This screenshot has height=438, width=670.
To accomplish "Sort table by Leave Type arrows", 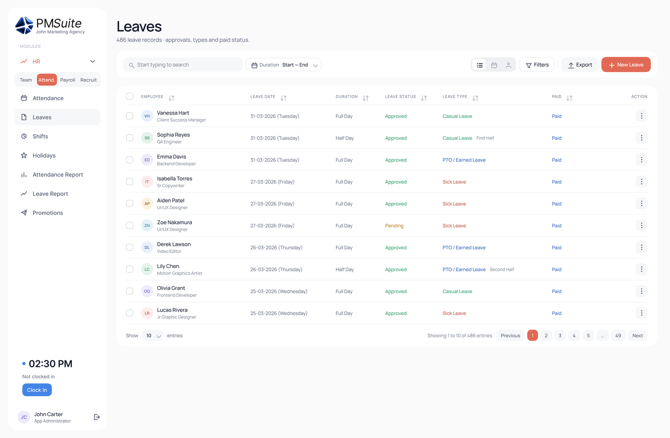I will pos(475,98).
